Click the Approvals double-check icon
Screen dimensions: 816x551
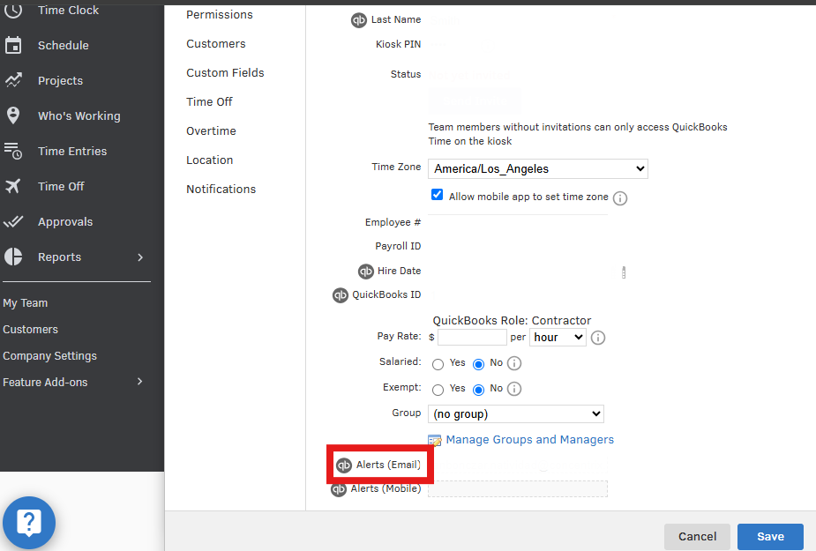pyautogui.click(x=13, y=221)
